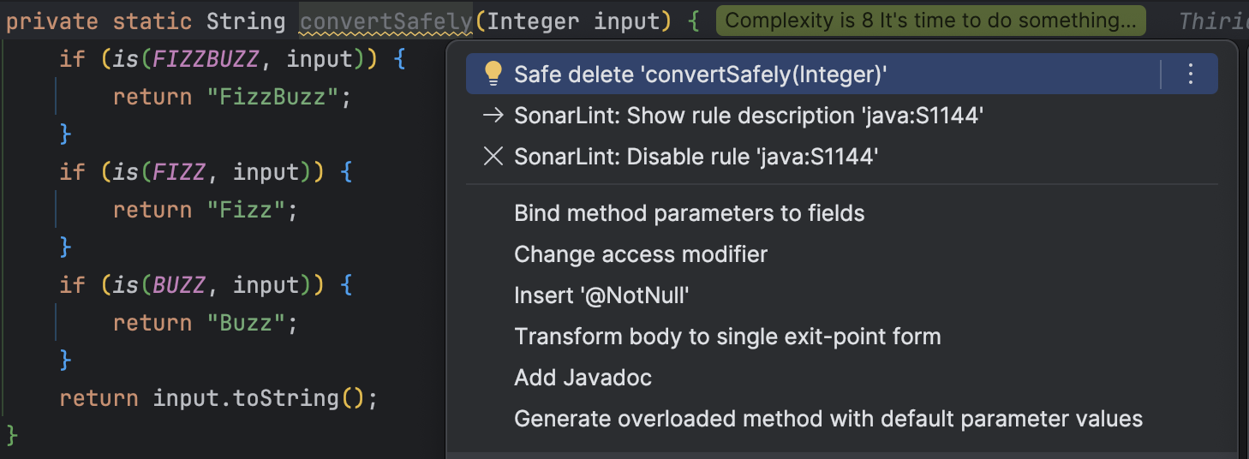The image size is (1249, 459).
Task: Insert '@NotNull' annotation from the menu
Action: pos(601,295)
